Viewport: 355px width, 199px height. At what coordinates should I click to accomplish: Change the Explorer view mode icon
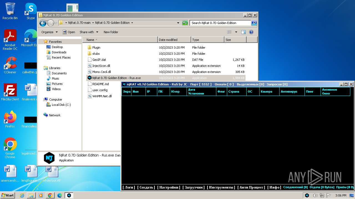[229, 32]
